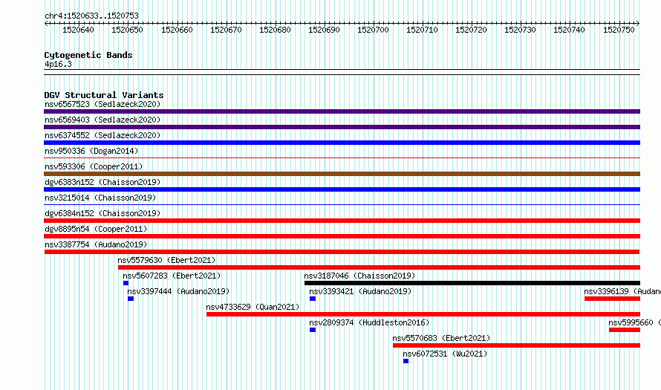Click the nsv950336 (Dogan2014) label

coord(91,151)
